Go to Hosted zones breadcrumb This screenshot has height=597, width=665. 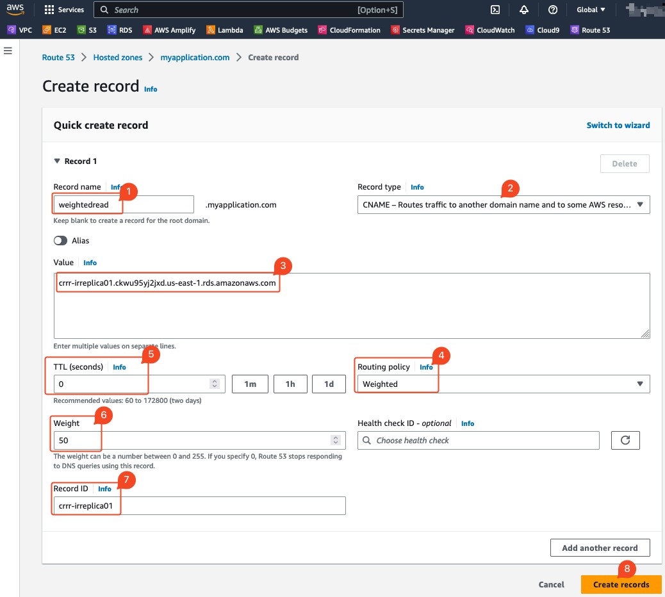tap(117, 57)
